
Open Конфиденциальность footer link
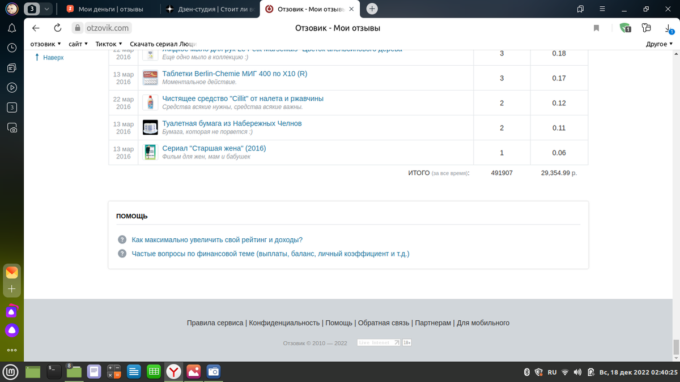[284, 323]
